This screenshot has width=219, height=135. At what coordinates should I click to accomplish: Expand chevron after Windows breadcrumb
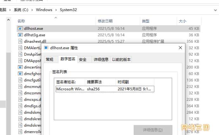coord(56,10)
